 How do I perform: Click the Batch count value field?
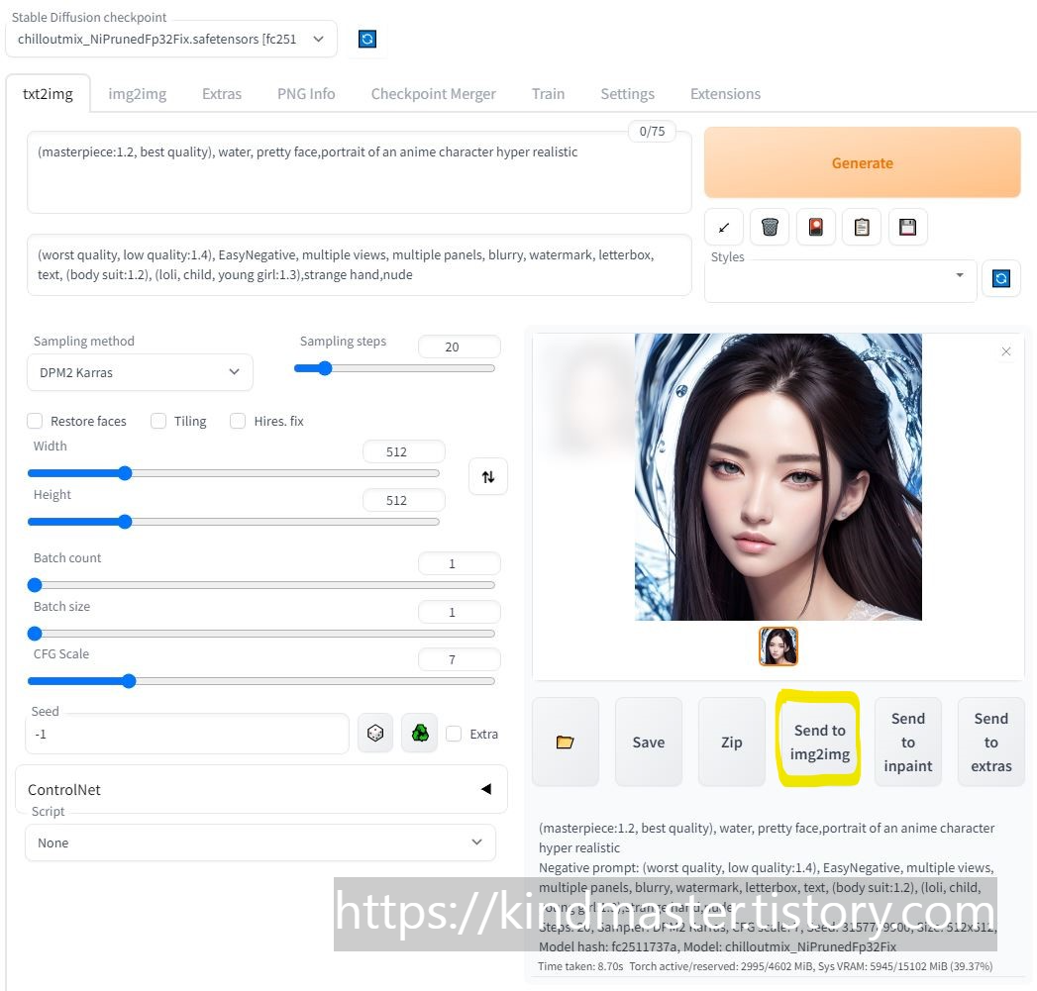(459, 563)
